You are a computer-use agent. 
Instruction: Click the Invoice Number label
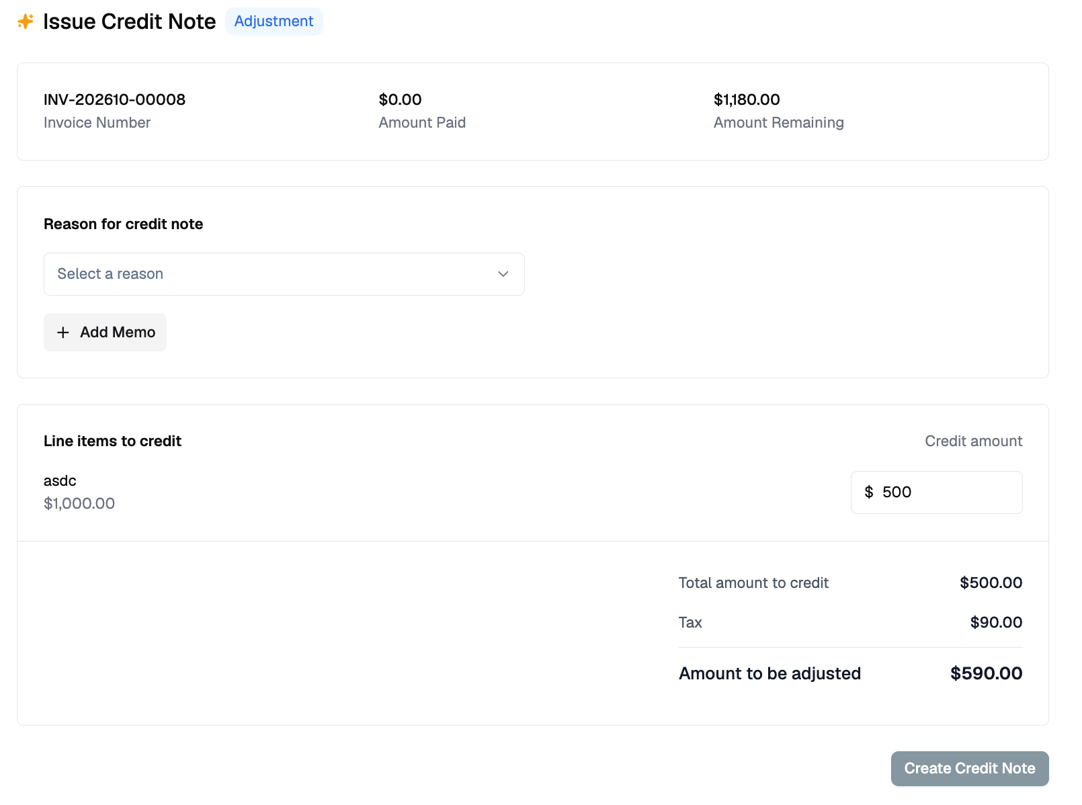coord(97,122)
